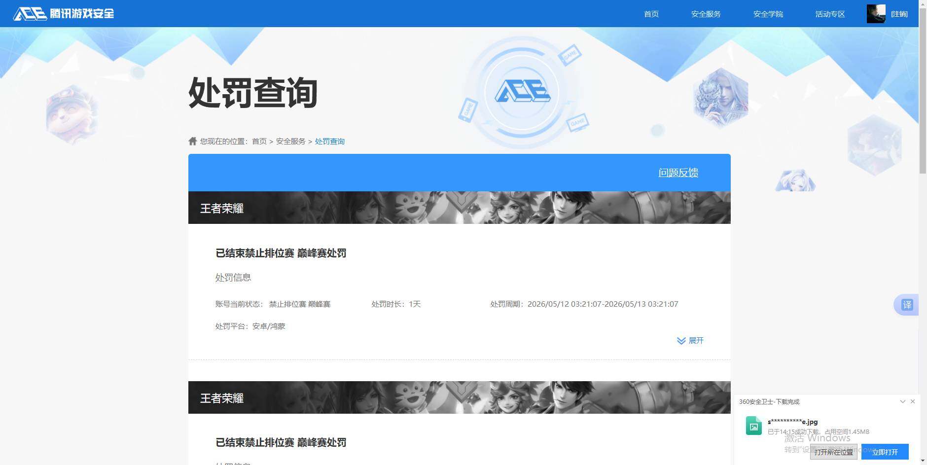
Task: Select 处罚平台: 安卓/鸿蒙 text
Action: coord(250,326)
